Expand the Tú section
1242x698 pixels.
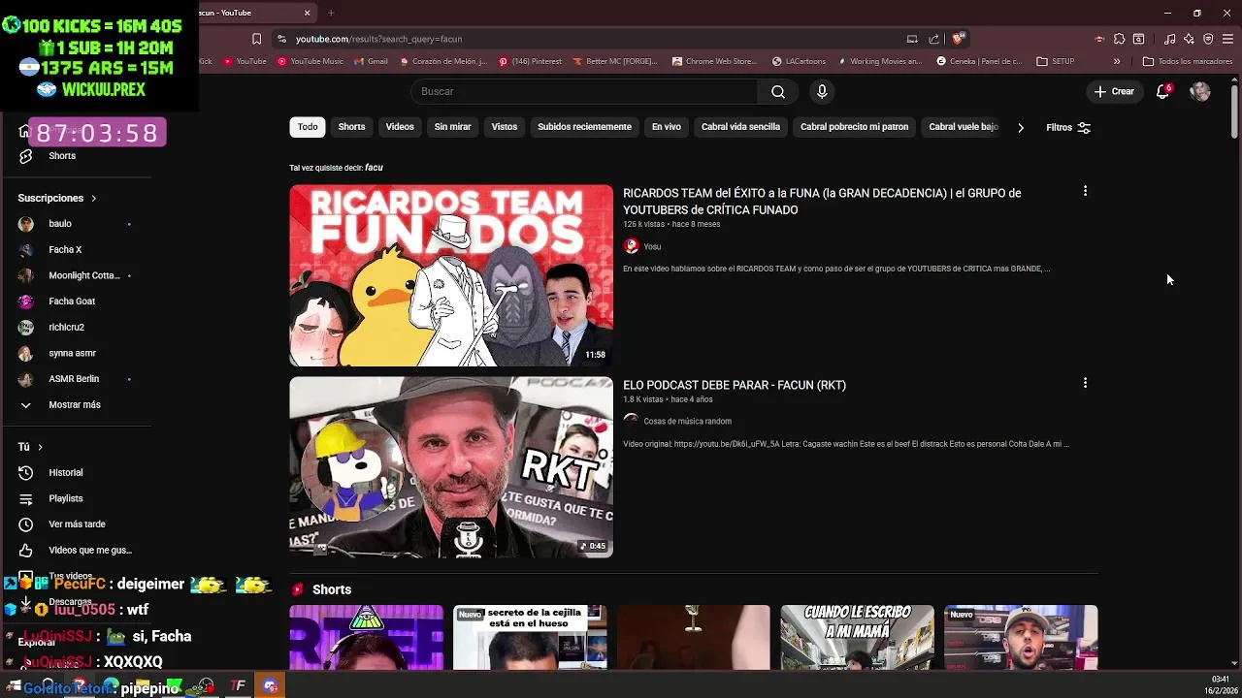30,447
